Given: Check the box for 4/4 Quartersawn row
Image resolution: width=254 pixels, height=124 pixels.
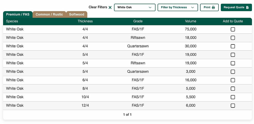Looking at the screenshot, I should pyautogui.click(x=233, y=46).
